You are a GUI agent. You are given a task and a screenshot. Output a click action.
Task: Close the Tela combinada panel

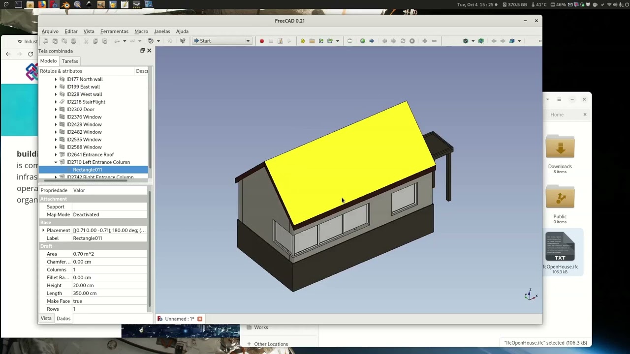pyautogui.click(x=149, y=51)
